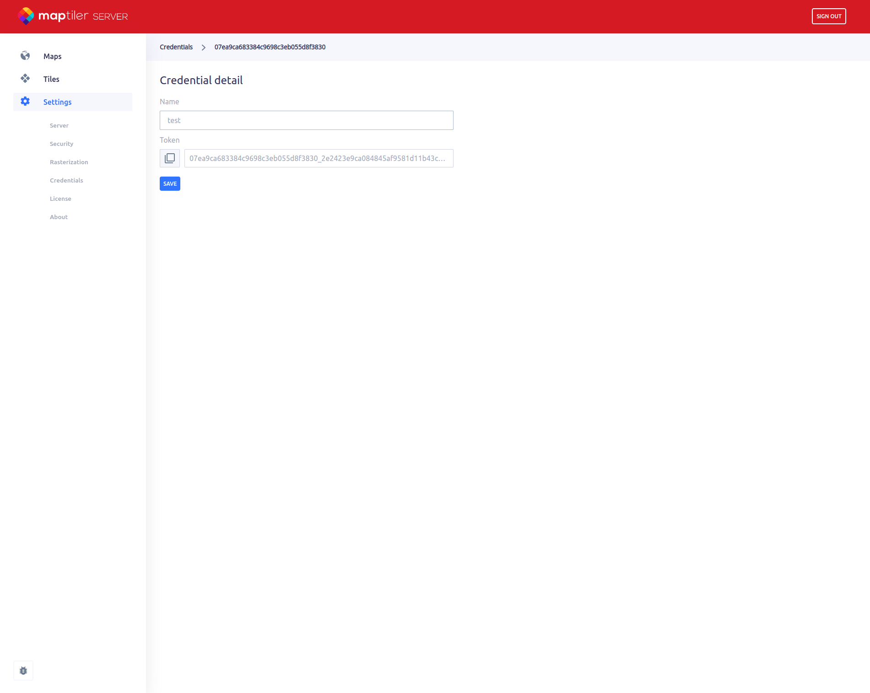Navigate to Credentials in sidebar
870x693 pixels.
click(66, 180)
